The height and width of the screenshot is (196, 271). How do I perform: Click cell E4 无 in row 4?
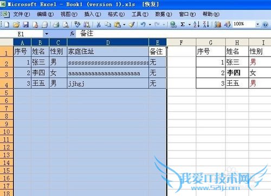click(157, 84)
